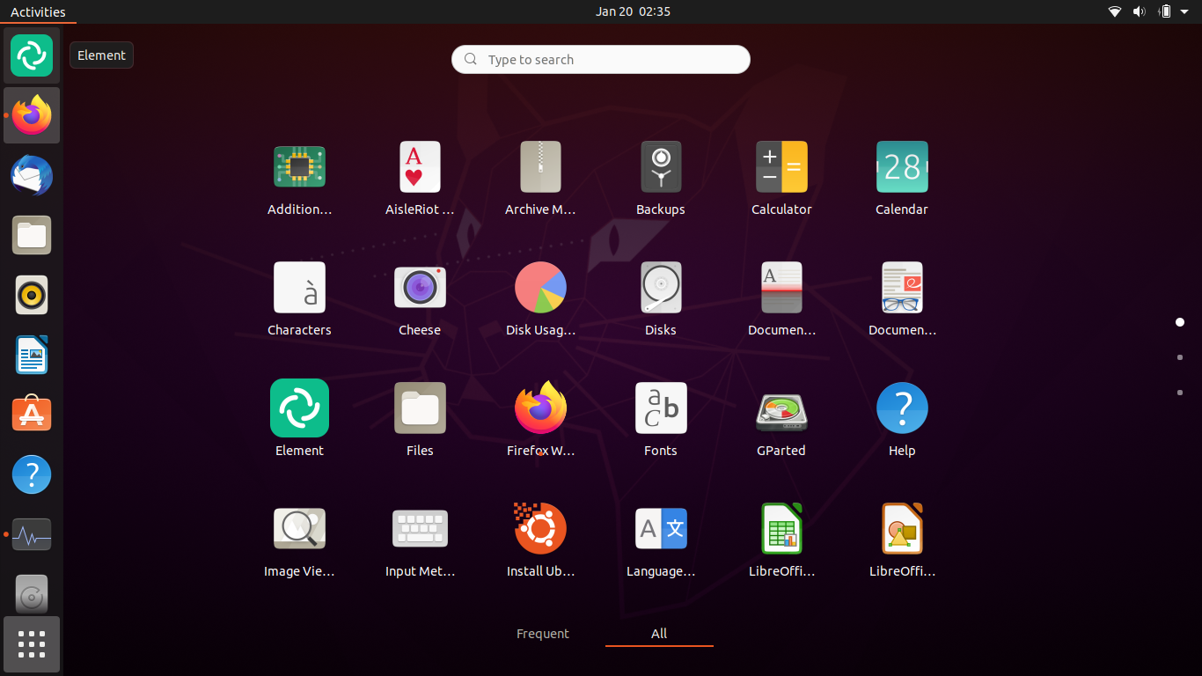The image size is (1202, 676).
Task: Focus the Type to search field
Action: click(601, 60)
